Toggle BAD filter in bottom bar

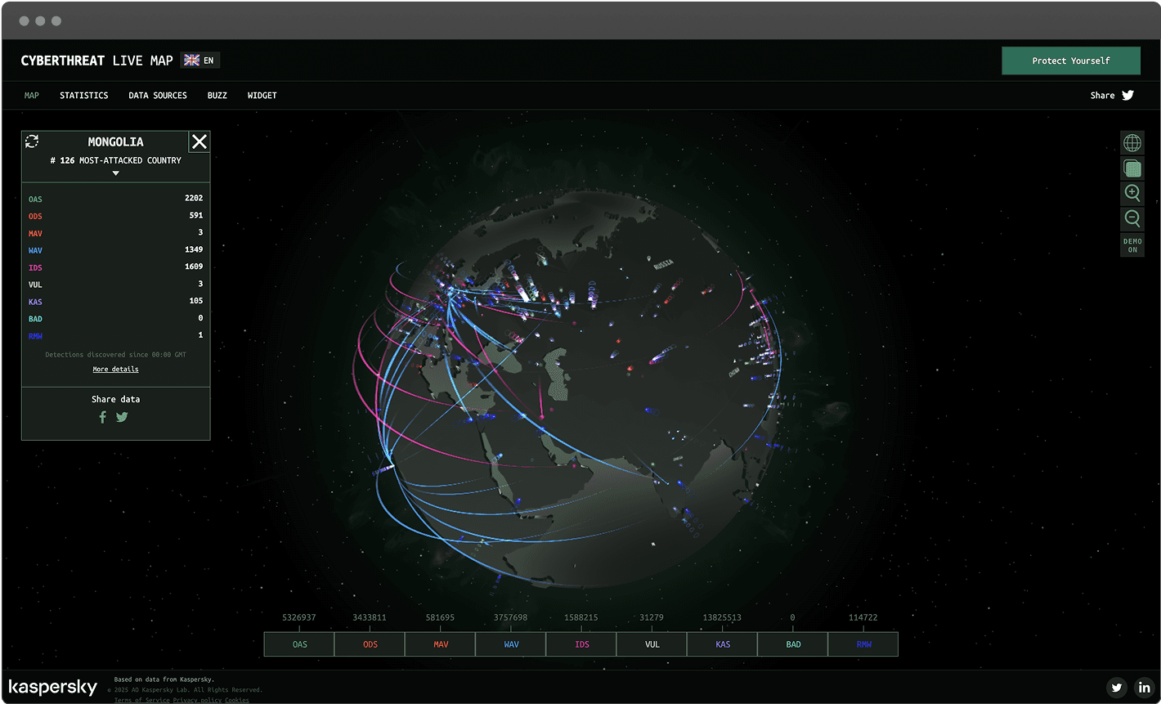(793, 644)
